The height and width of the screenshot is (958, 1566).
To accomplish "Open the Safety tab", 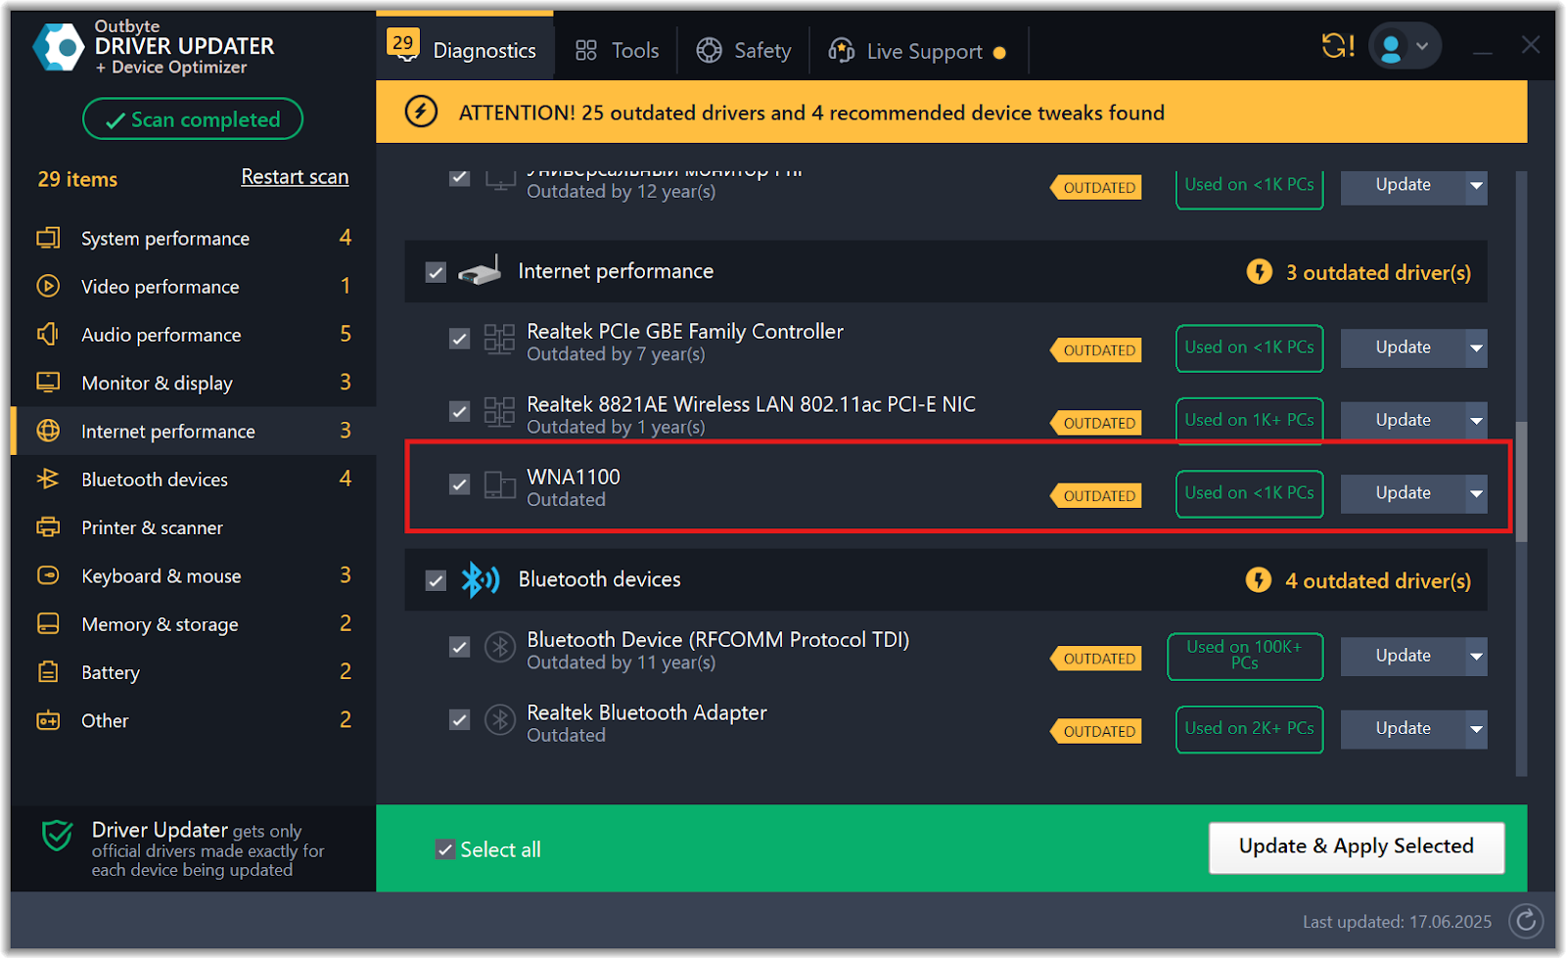I will point(744,50).
